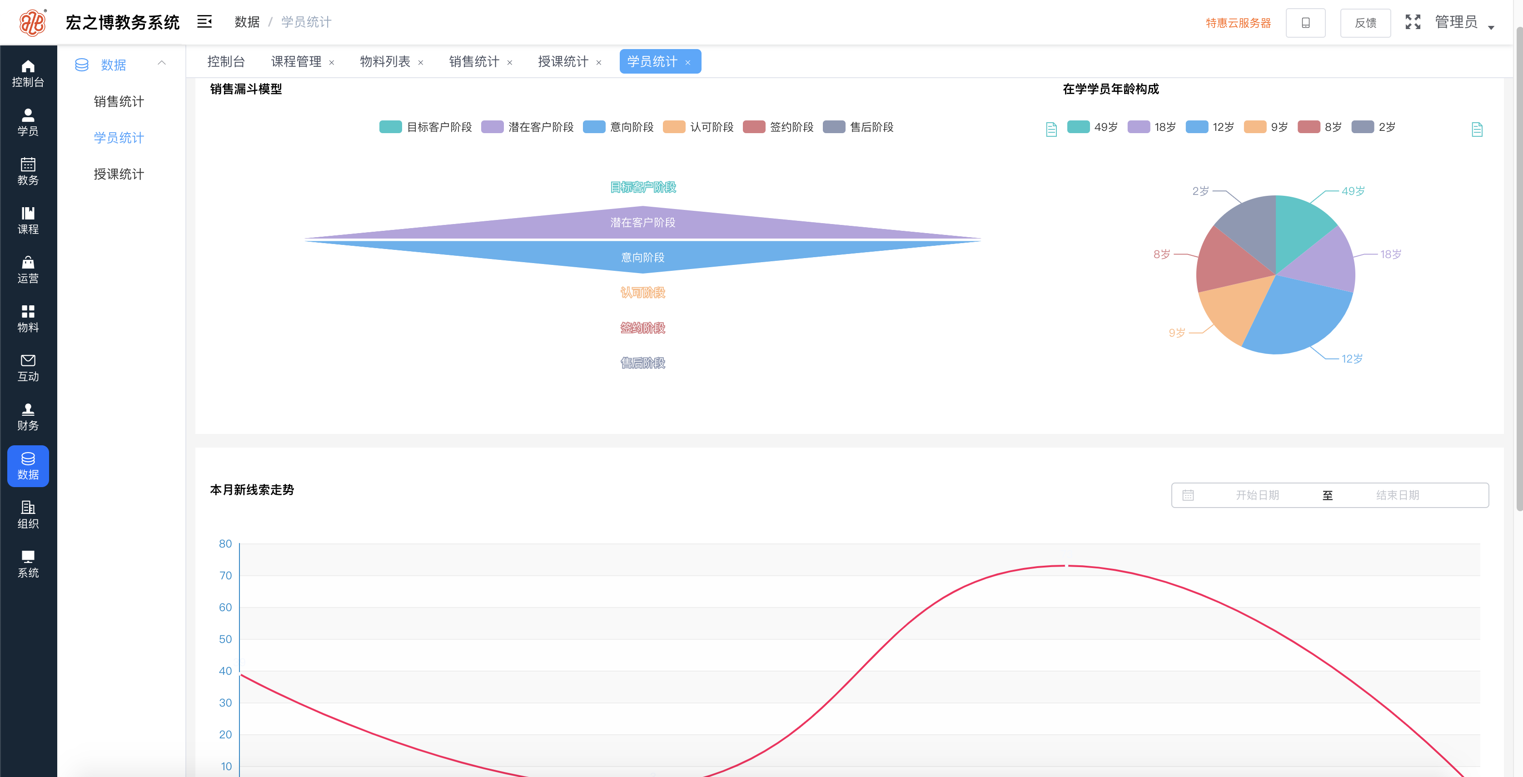Click the 开始日期 input field

pos(1257,495)
